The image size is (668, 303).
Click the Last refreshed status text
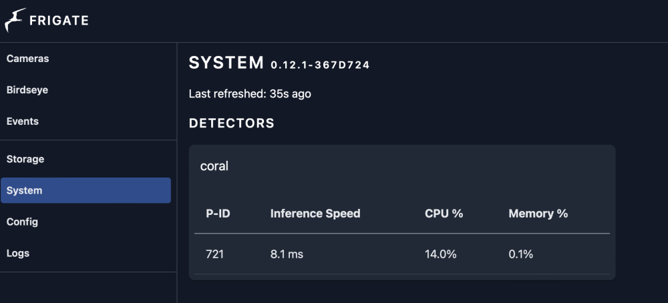[250, 93]
